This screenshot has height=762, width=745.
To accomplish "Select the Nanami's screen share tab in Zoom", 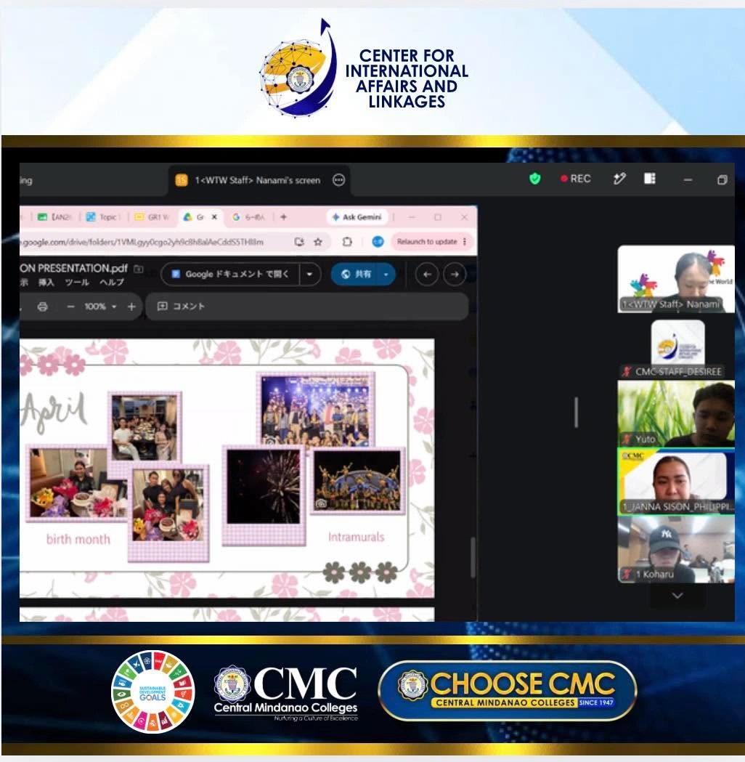I will click(x=258, y=180).
